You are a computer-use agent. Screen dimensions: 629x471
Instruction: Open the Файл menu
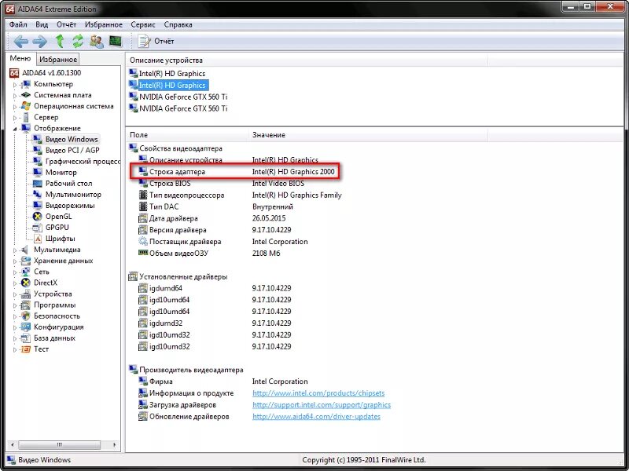[x=18, y=24]
